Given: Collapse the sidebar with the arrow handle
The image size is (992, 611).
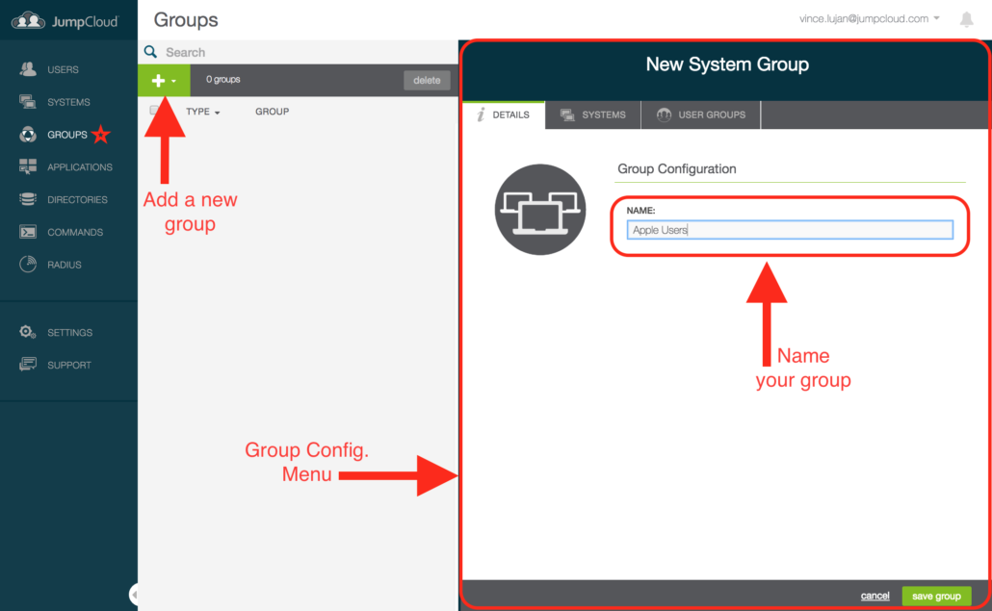Looking at the screenshot, I should pos(134,594).
